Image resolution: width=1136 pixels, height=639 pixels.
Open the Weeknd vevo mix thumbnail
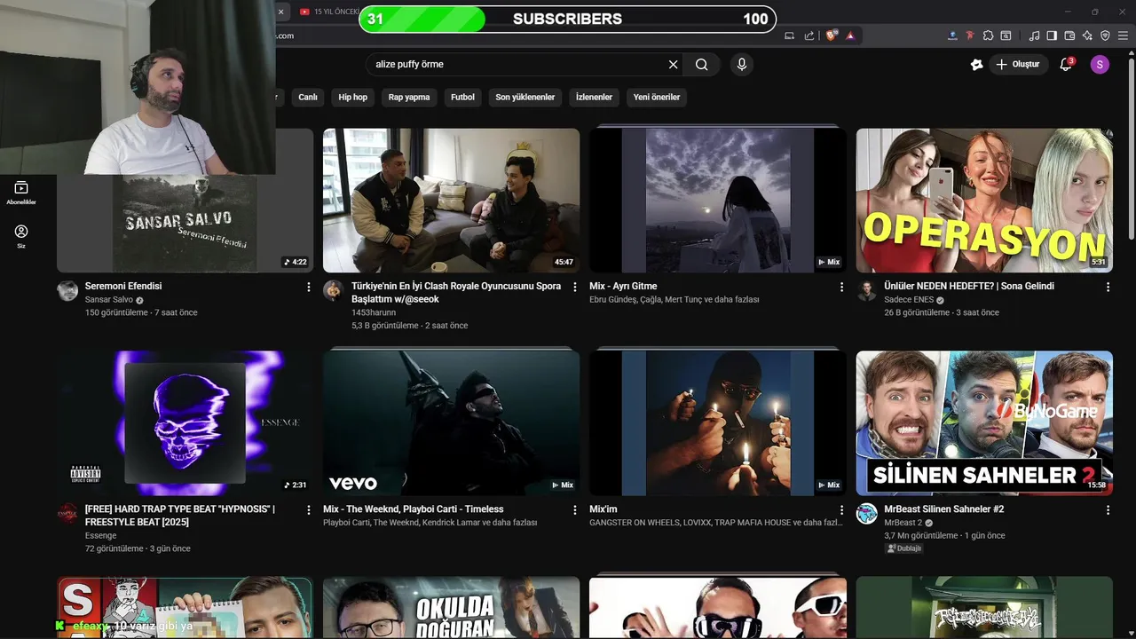451,423
